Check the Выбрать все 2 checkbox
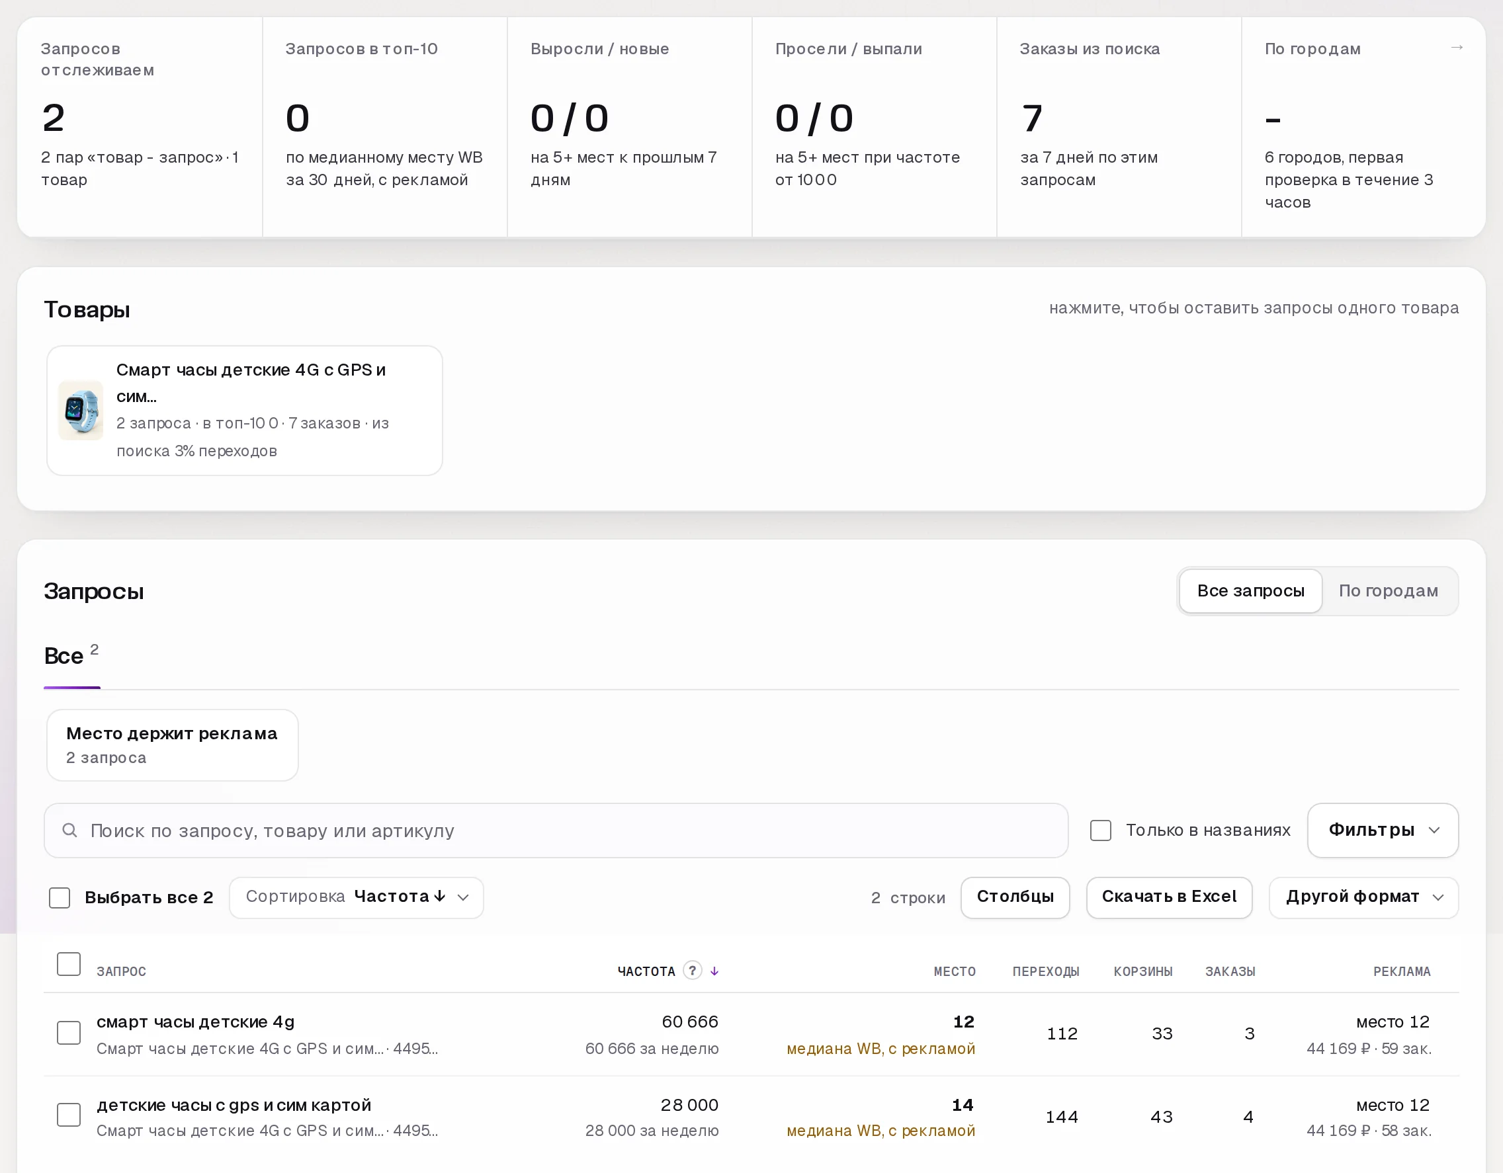Image resolution: width=1503 pixels, height=1173 pixels. click(60, 897)
